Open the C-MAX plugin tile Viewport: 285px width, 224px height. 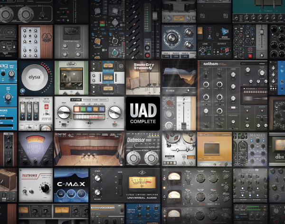[71, 185]
